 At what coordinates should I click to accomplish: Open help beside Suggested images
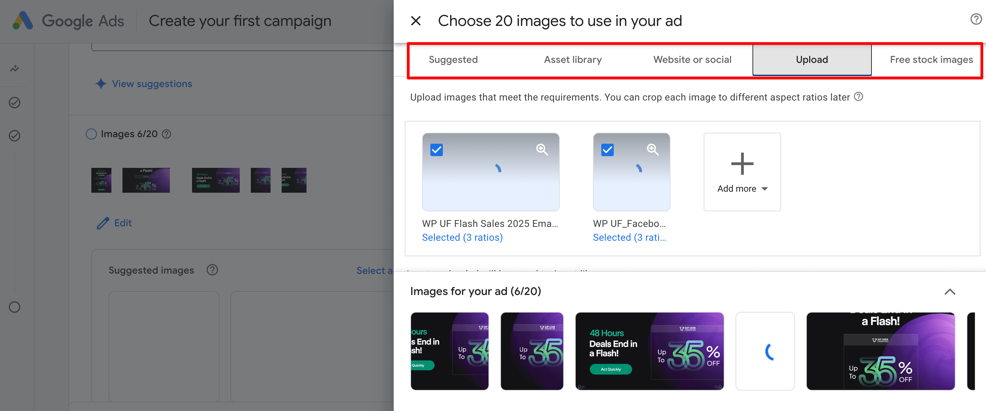(x=212, y=270)
